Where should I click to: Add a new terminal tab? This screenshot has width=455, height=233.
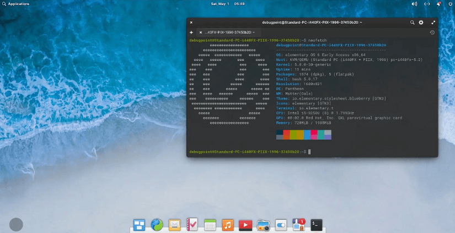(191, 32)
